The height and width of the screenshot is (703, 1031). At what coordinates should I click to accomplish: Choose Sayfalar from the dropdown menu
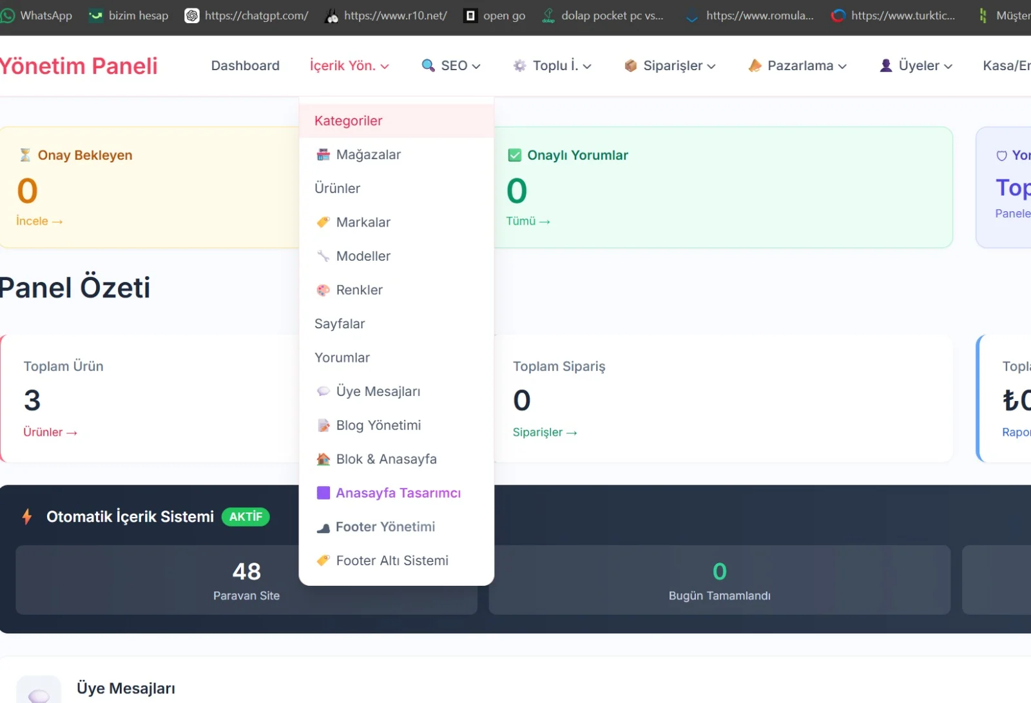pos(396,324)
